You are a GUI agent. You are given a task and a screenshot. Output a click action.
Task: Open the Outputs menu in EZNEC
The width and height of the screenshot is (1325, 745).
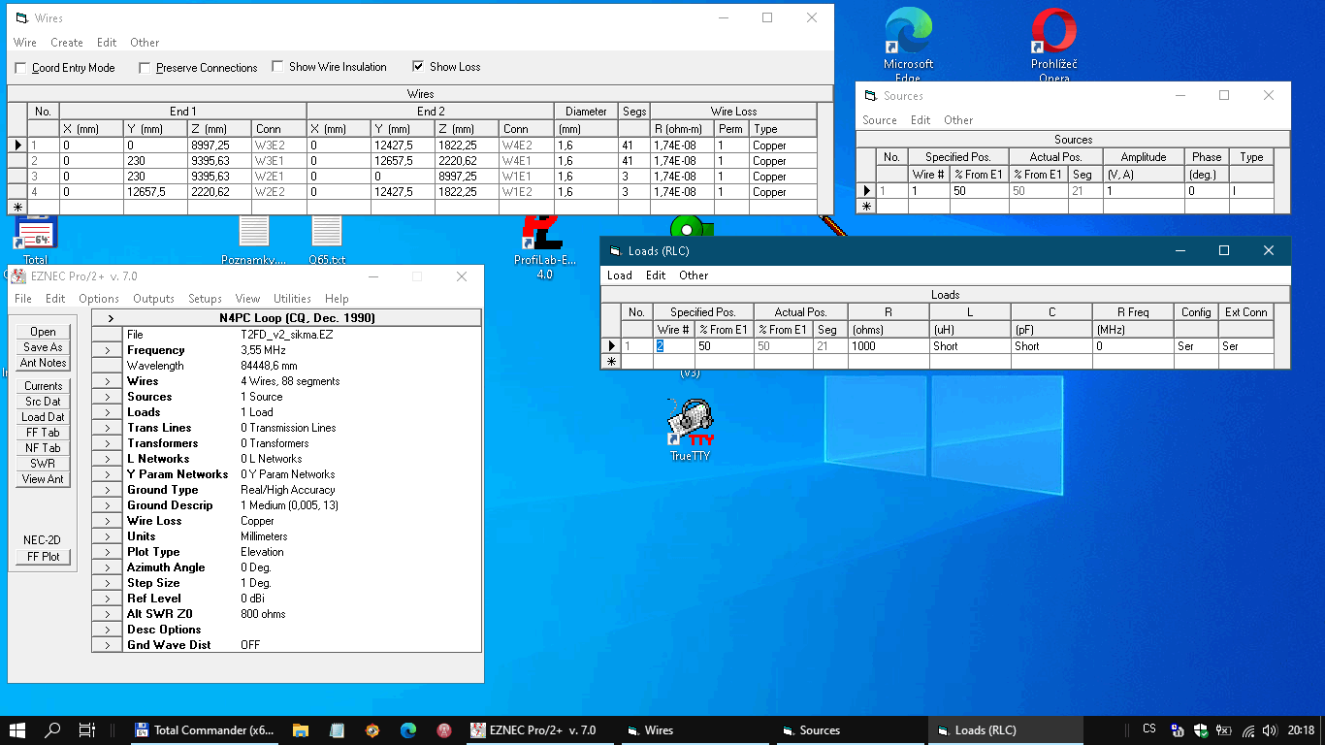pyautogui.click(x=153, y=299)
